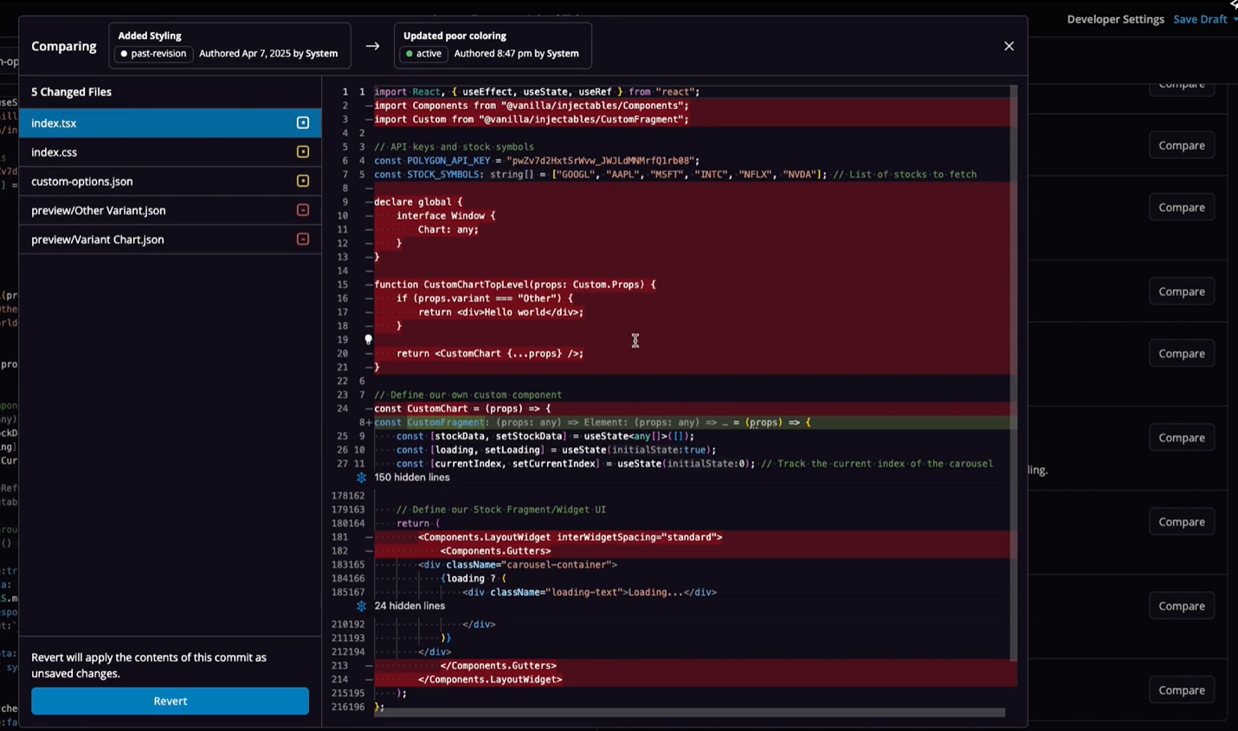The image size is (1238, 731).
Task: Click the "interface Window {" removed line
Action: pos(447,216)
